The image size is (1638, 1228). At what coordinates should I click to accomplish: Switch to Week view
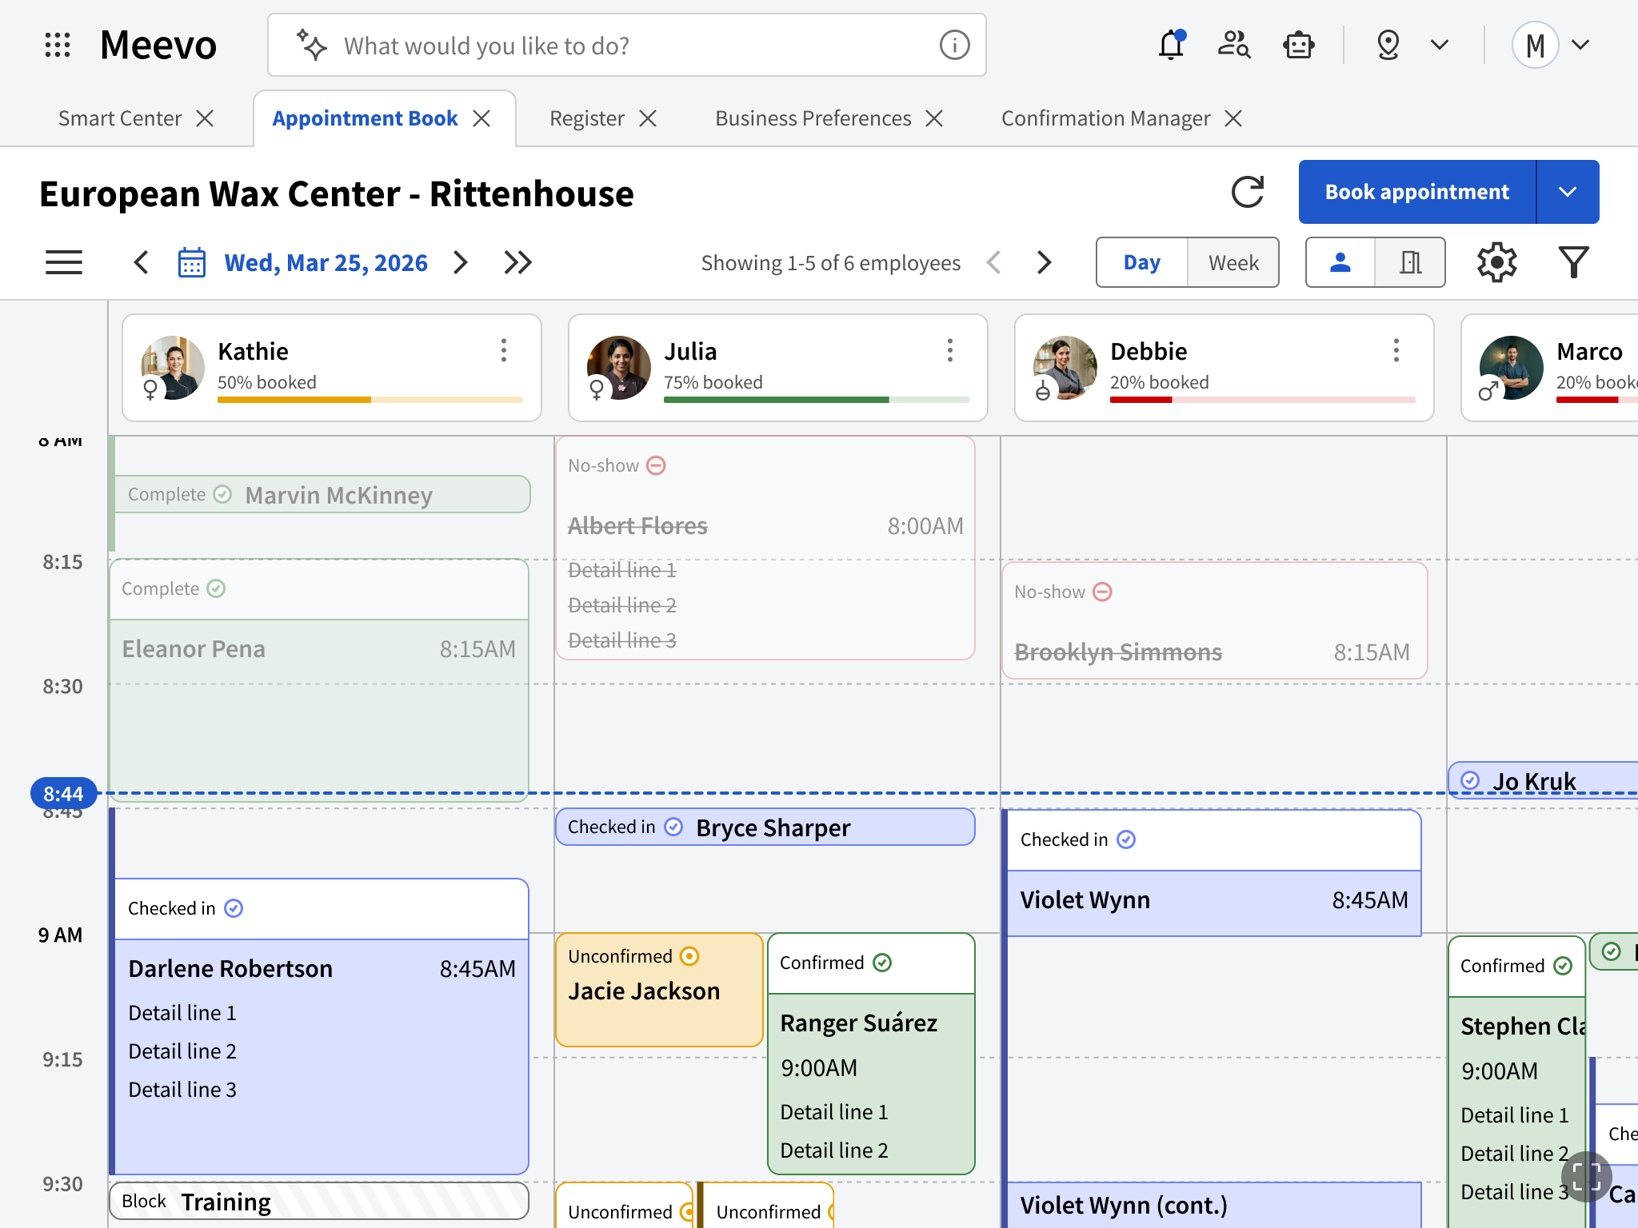pyautogui.click(x=1233, y=262)
